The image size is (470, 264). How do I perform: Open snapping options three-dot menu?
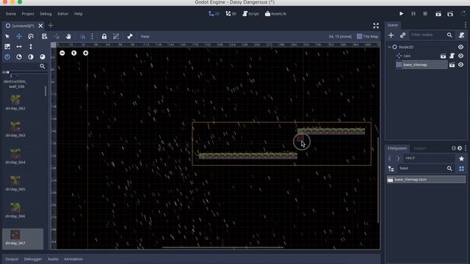(x=92, y=37)
